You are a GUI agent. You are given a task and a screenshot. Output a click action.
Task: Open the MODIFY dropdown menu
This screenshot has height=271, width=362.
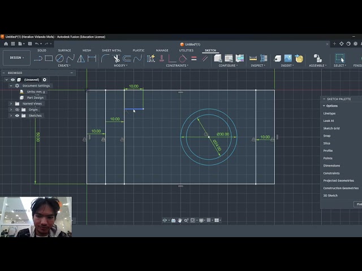(x=120, y=65)
